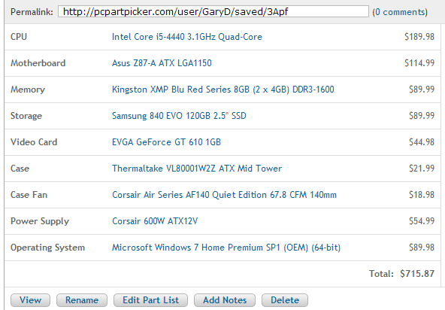Viewport: 445px width, 310px height.
Task: Open Corsair Air Series AF140 fan link
Action: [x=224, y=195]
